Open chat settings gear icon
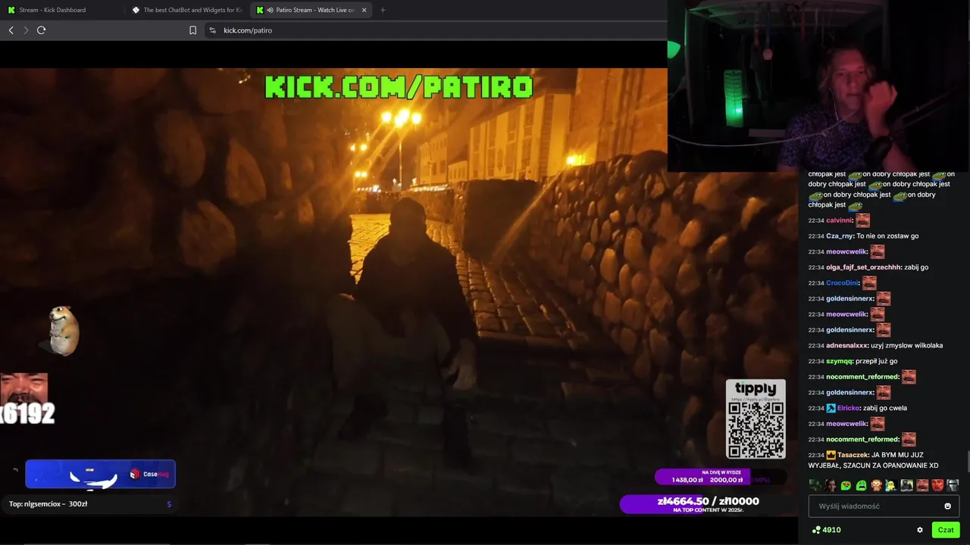 coord(920,530)
